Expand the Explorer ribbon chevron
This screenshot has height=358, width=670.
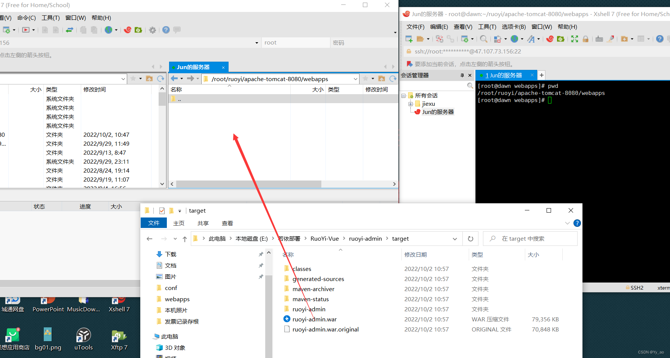click(x=567, y=223)
